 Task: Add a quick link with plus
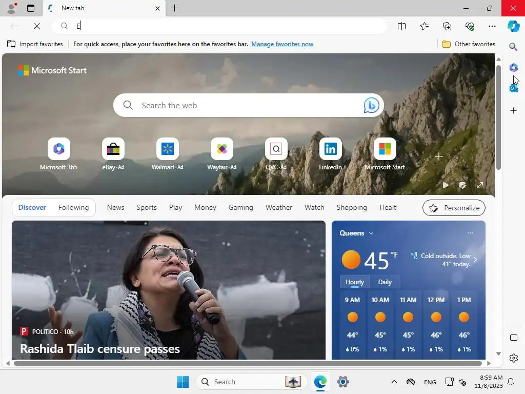[x=439, y=156]
